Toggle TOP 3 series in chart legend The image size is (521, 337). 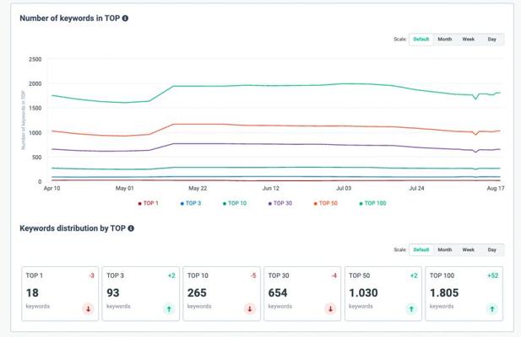pos(190,203)
